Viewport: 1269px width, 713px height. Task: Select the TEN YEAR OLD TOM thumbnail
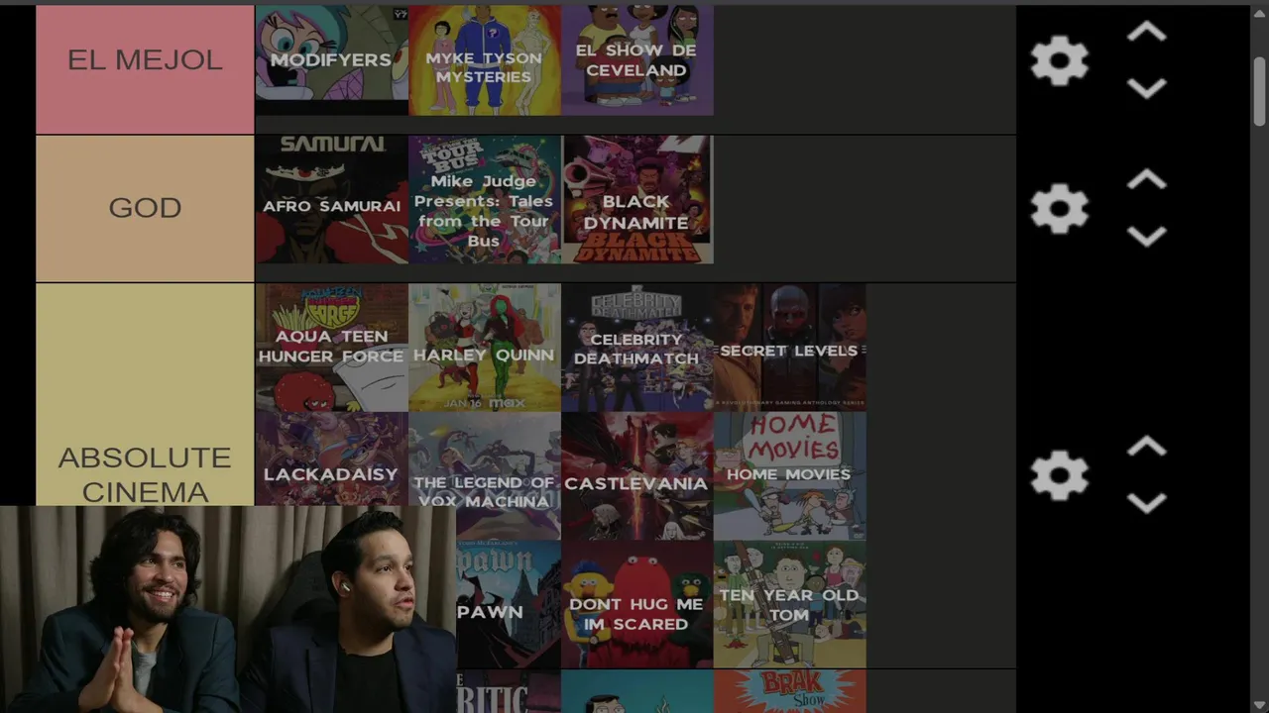790,604
